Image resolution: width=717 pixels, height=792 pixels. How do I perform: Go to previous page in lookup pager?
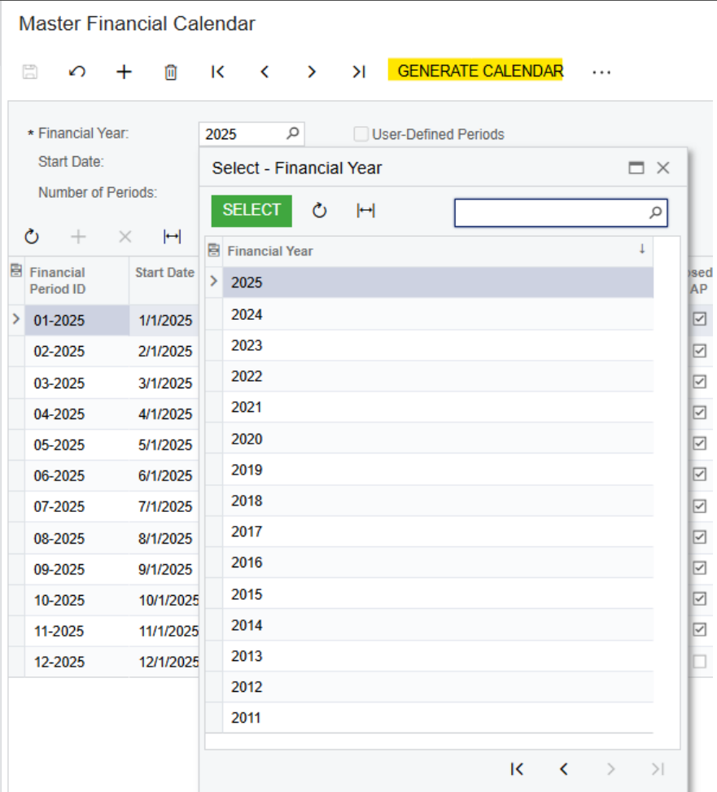tap(563, 769)
